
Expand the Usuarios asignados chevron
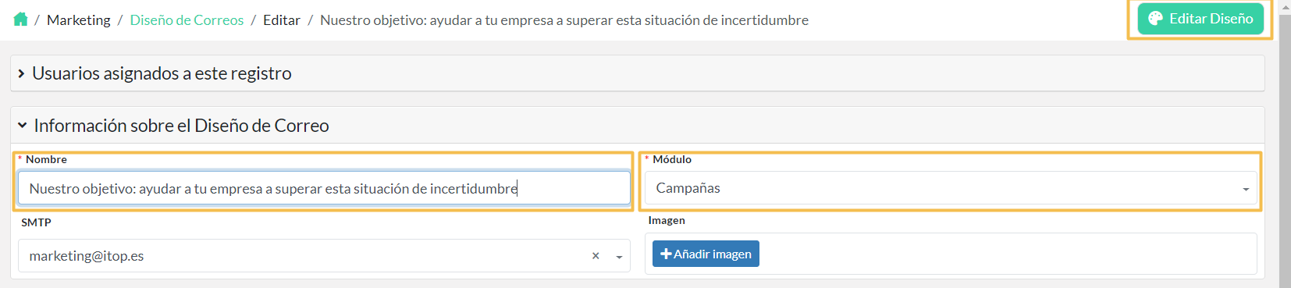click(21, 73)
